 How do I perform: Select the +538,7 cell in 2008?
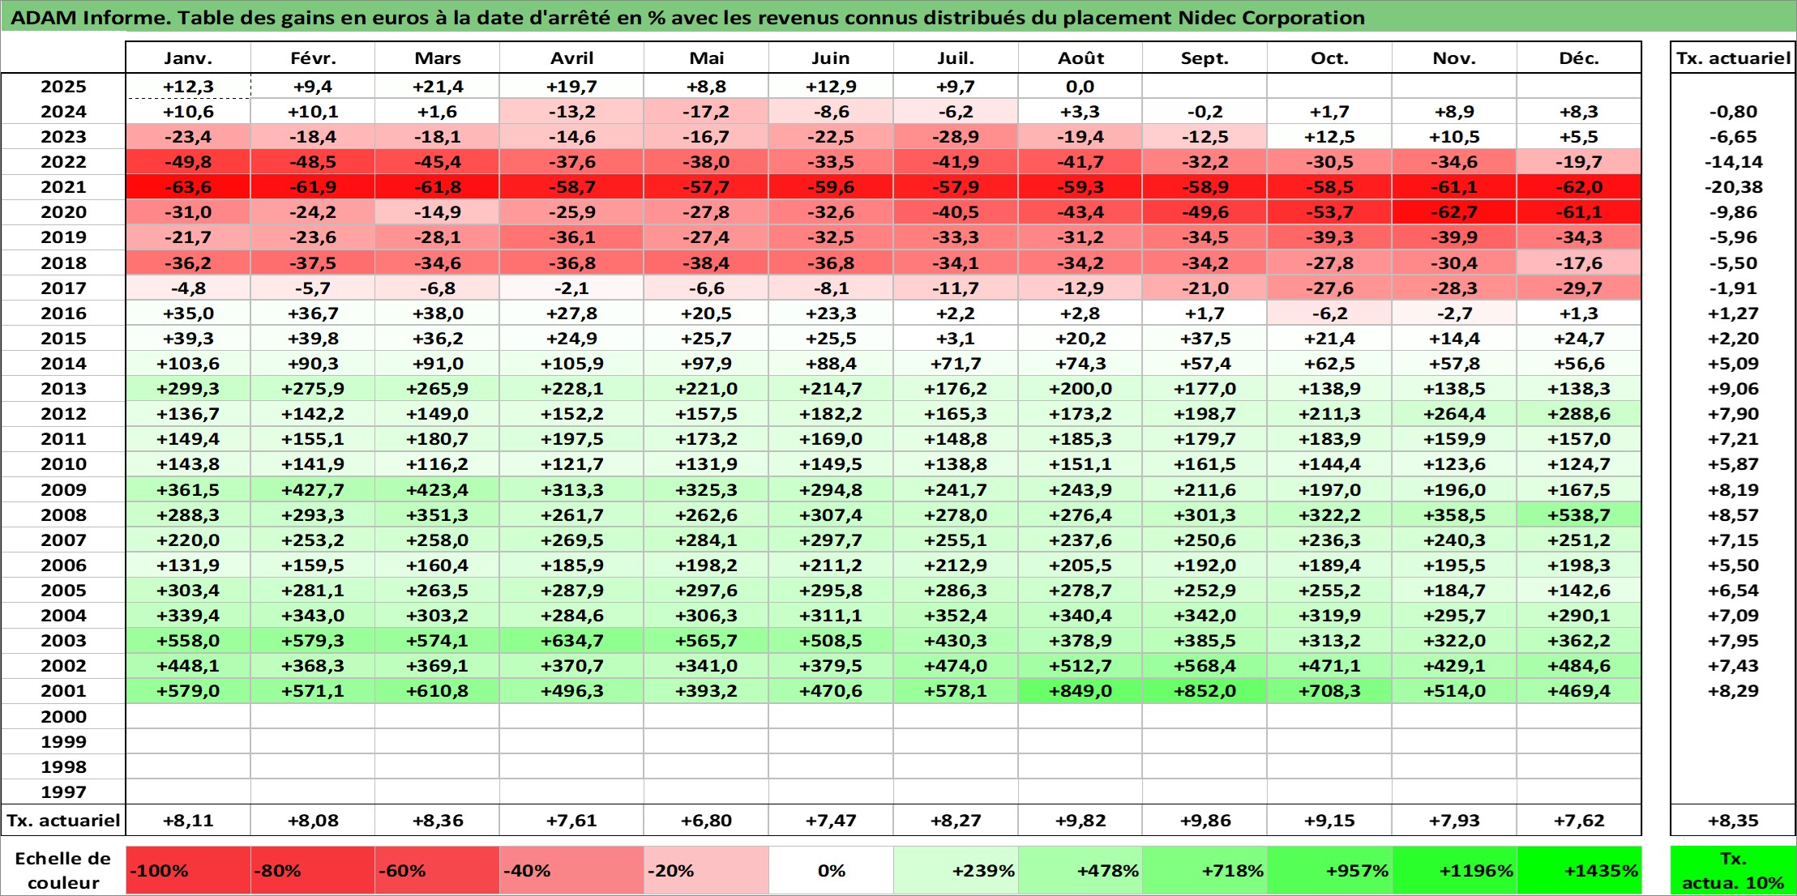[x=1579, y=515]
